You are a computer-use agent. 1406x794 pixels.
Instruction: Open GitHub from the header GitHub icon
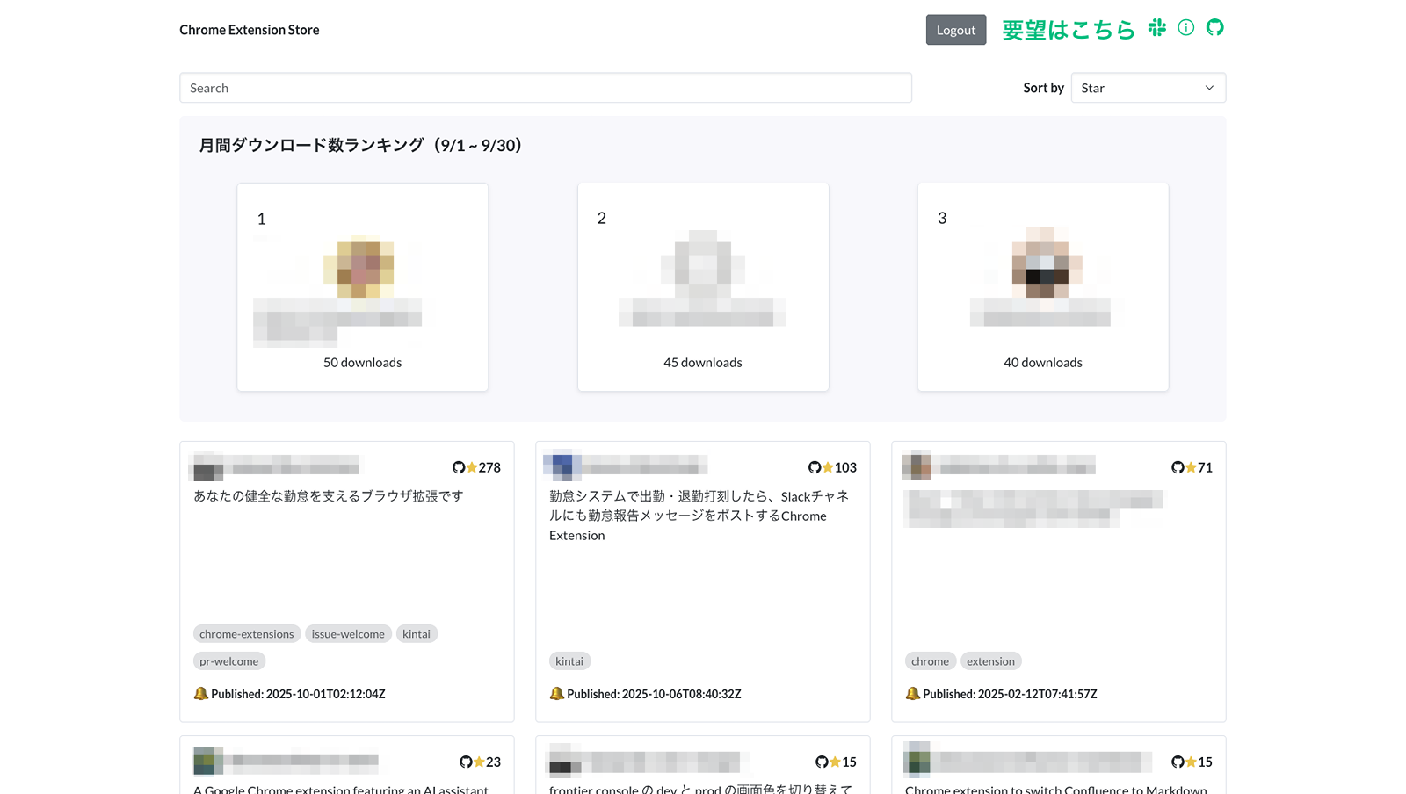(1215, 28)
